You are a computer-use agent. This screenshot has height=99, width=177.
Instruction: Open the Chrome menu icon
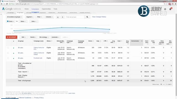176,4
